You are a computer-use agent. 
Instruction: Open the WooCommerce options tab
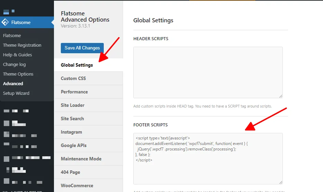[77, 185]
